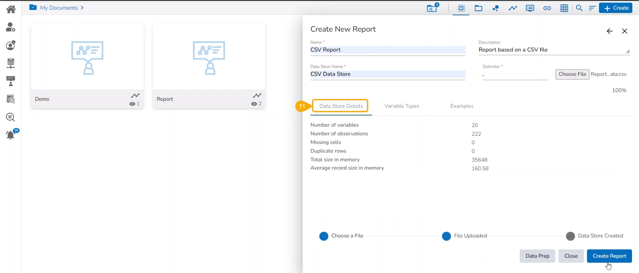Click the line chart toolbar icon
Screen dimensions: 639x273
click(513, 8)
